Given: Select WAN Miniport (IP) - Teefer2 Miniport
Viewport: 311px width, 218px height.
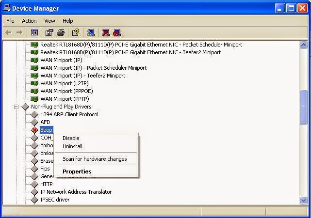Looking at the screenshot, I should pyautogui.click(x=82, y=76).
